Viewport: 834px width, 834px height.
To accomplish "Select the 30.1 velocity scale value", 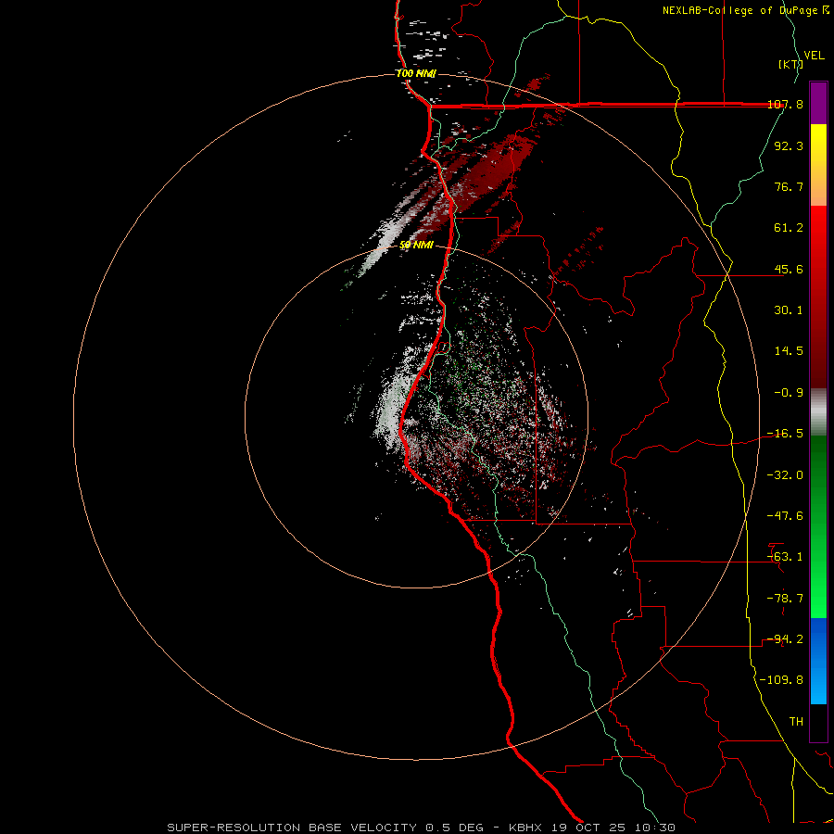I will coord(789,310).
